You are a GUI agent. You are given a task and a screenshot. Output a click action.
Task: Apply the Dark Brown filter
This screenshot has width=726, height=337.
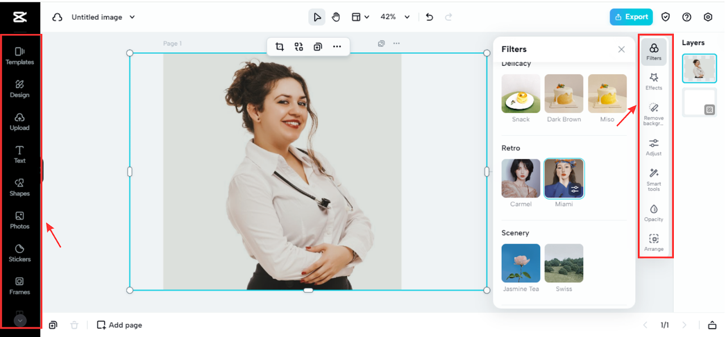click(564, 93)
